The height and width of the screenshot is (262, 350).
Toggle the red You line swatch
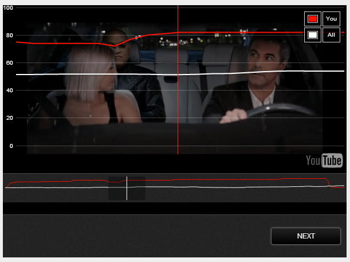click(313, 19)
